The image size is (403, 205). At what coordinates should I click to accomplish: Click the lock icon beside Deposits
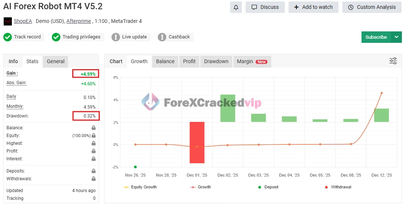click(x=94, y=171)
